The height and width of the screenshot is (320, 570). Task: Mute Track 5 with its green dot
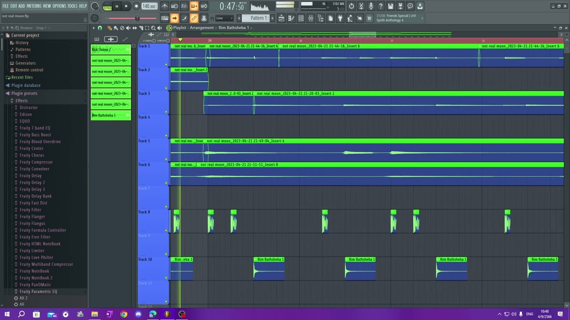pyautogui.click(x=166, y=159)
